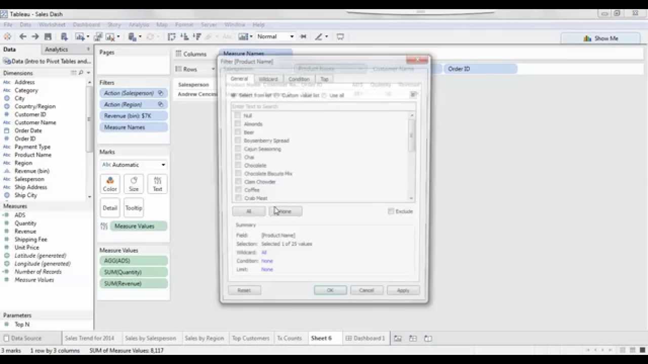
Task: Expand the Rows shelf dropdown arrow
Action: point(213,69)
